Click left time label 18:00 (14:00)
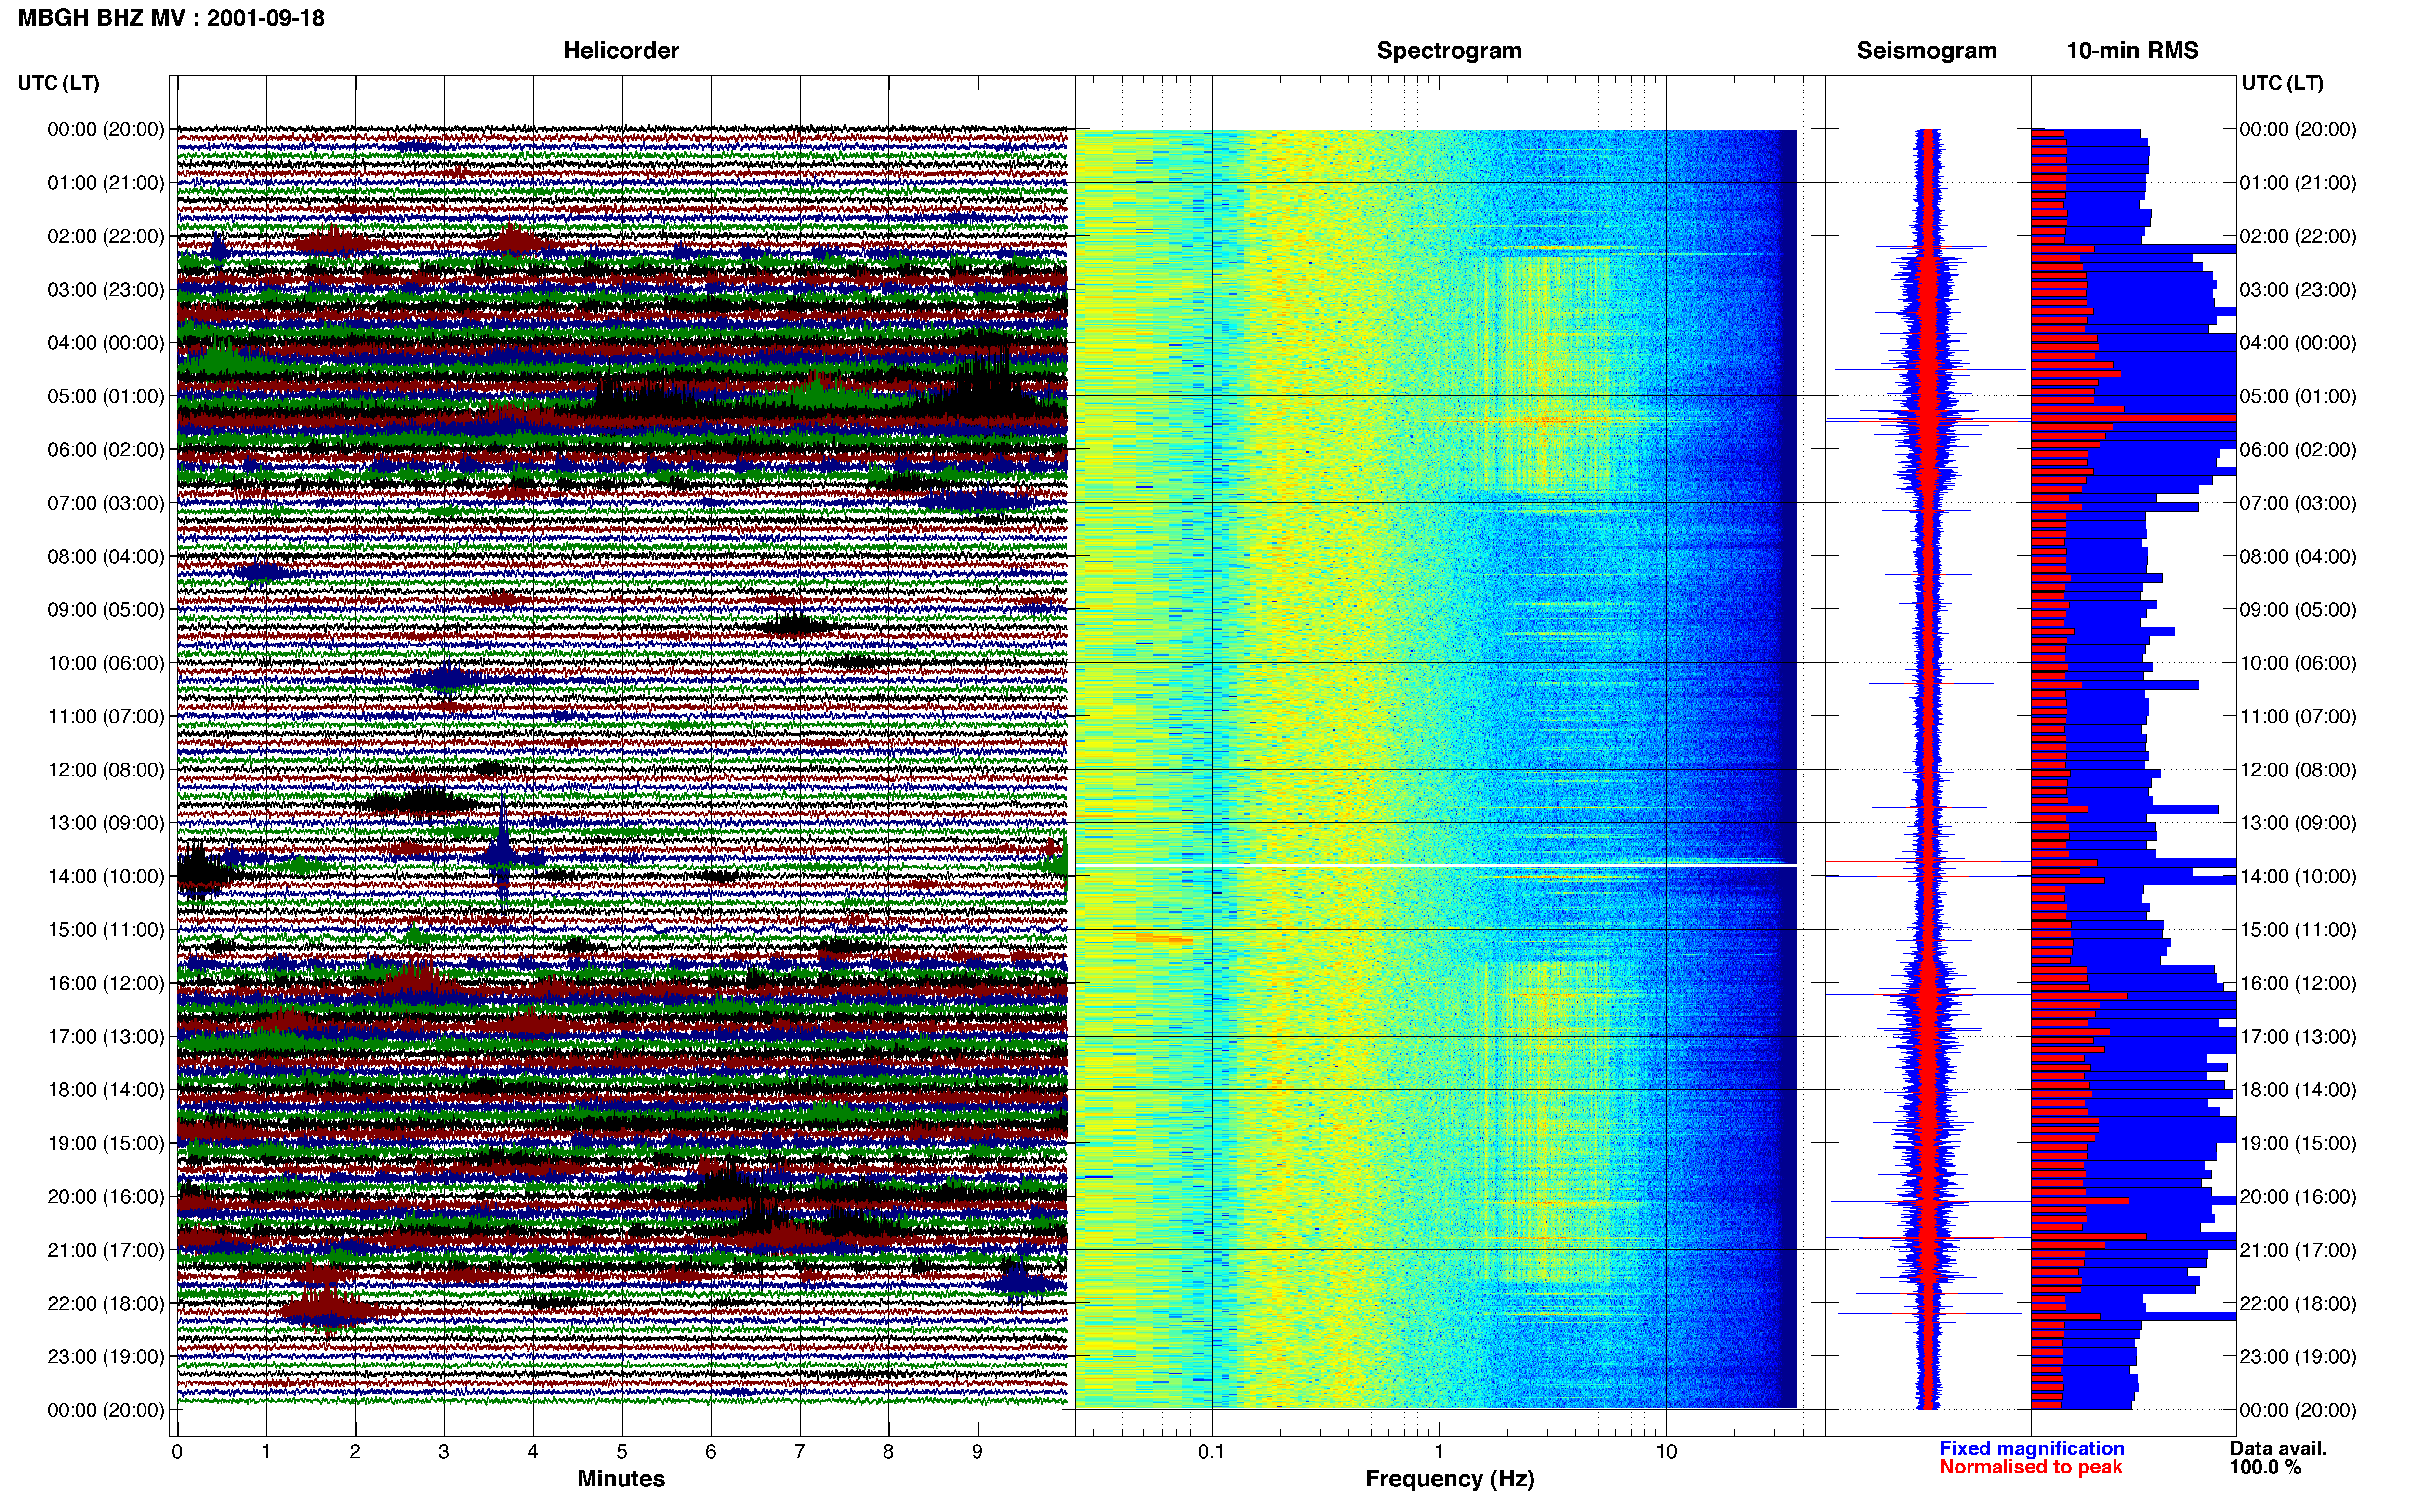The image size is (2418, 1512). (x=106, y=1090)
